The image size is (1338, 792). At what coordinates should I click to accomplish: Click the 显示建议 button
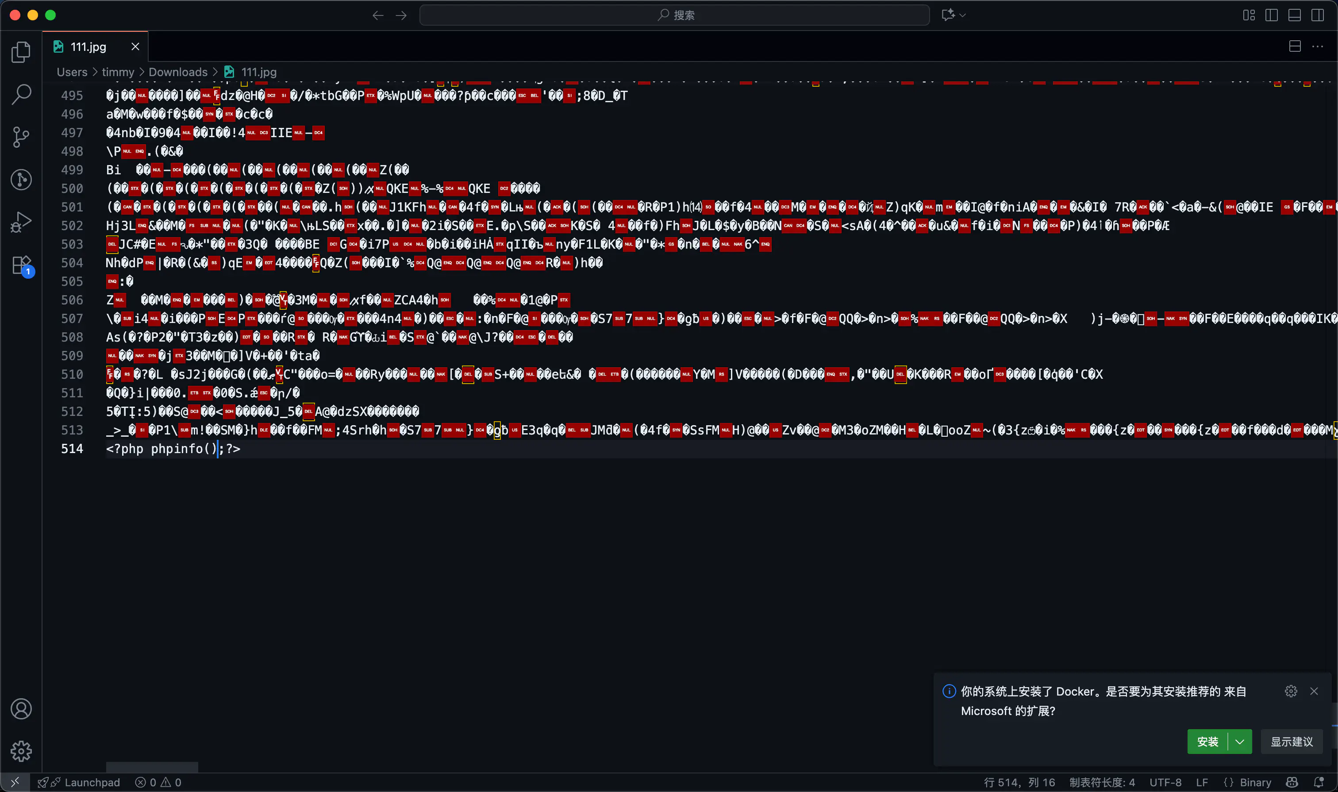click(1291, 742)
